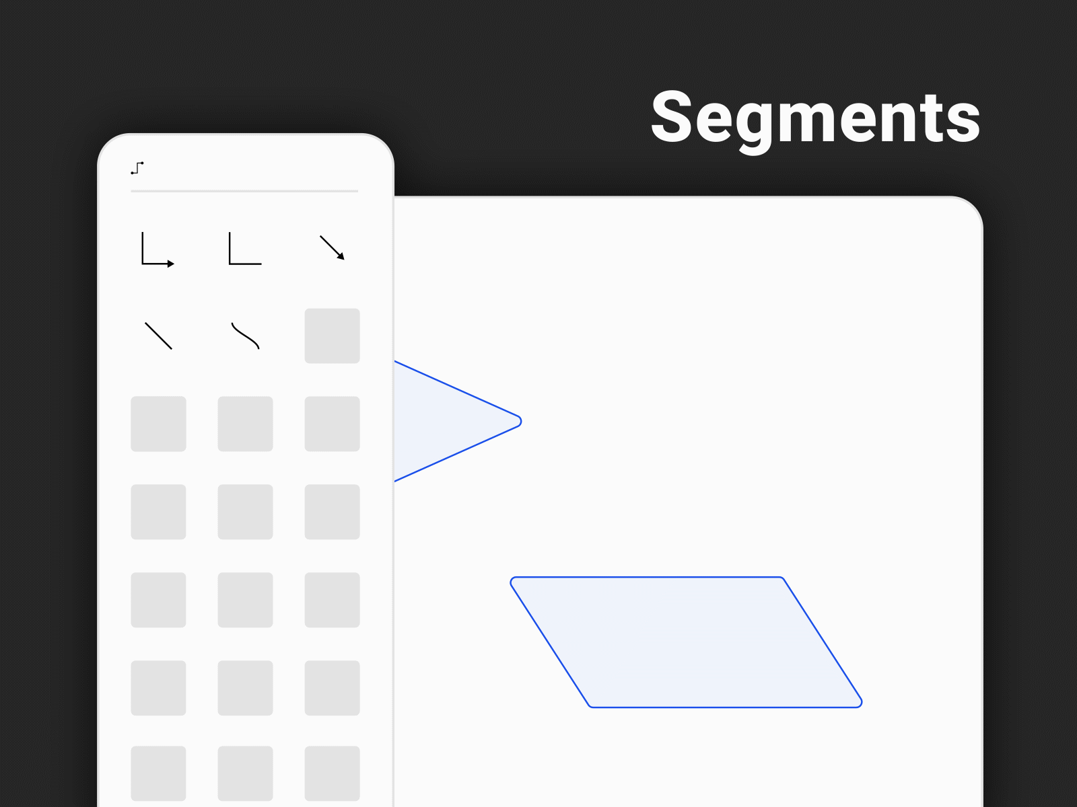This screenshot has height=807, width=1077.
Task: Select the tile directly below straight line segment
Action: coord(158,424)
